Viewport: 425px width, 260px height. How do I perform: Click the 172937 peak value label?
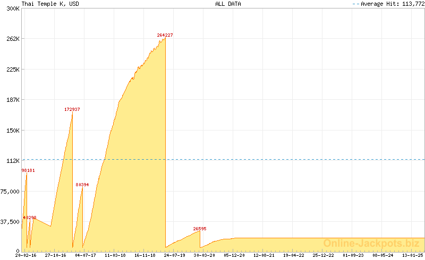tap(72, 109)
